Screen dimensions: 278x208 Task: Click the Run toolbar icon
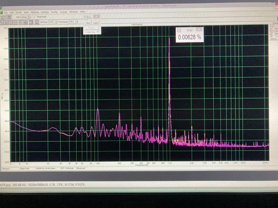point(3,17)
